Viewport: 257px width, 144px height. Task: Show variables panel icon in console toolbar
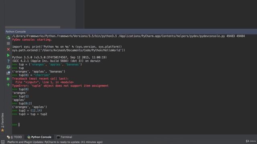point(8,73)
